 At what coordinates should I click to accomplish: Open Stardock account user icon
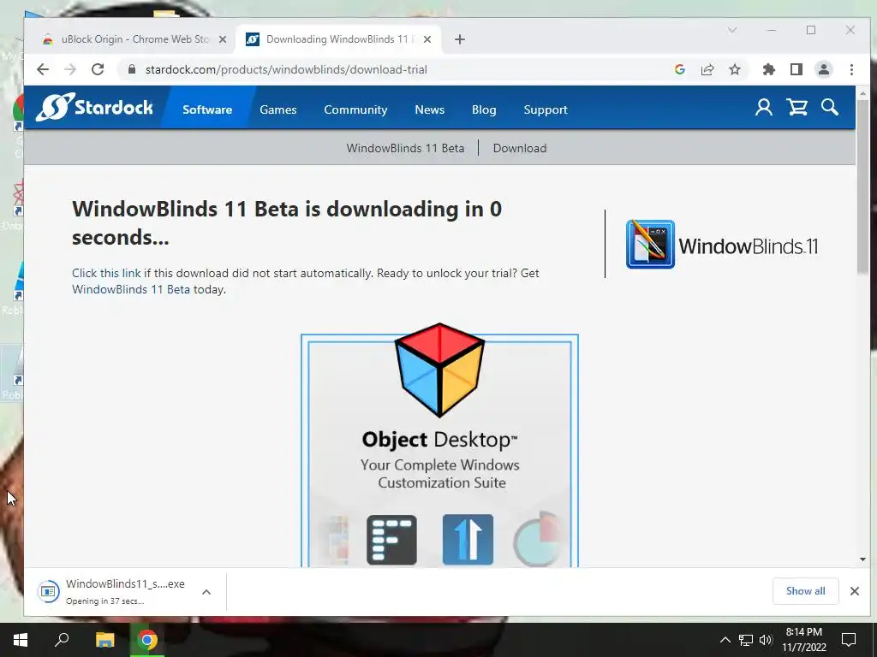764,107
